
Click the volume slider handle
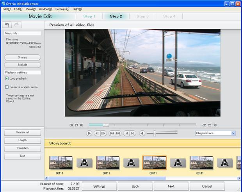coord(155,133)
